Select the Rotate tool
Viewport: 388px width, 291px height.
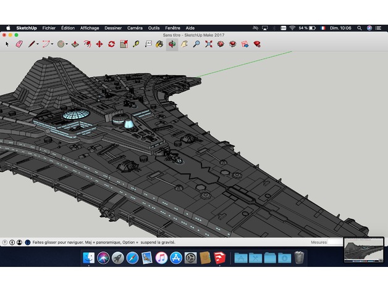(111, 44)
